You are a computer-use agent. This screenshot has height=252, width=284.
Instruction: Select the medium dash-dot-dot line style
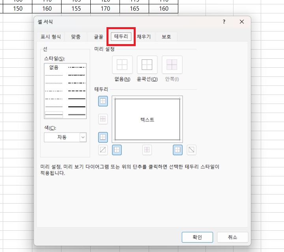[x=77, y=67]
